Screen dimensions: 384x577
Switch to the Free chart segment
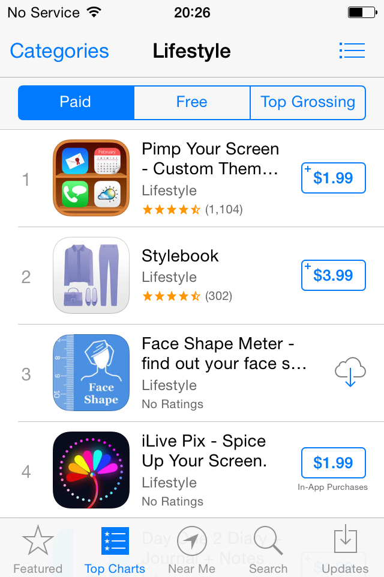(191, 102)
